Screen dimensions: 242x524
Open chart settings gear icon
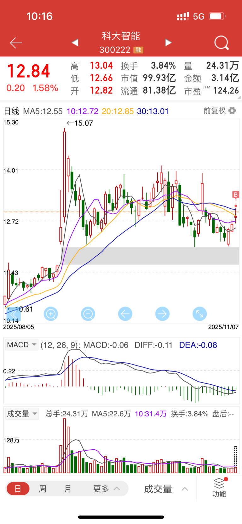(x=232, y=111)
